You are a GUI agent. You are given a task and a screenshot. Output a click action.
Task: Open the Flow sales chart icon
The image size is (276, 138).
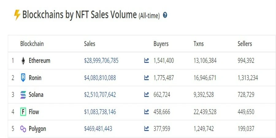[147, 112]
